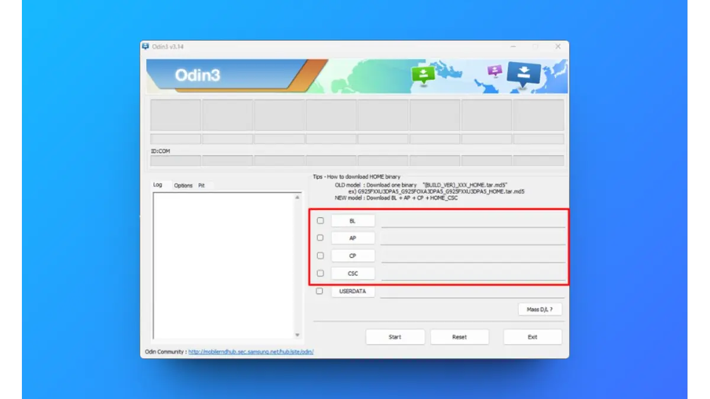Screen dimensions: 710x399
Task: Choose a file with the AP button
Action: 353,238
